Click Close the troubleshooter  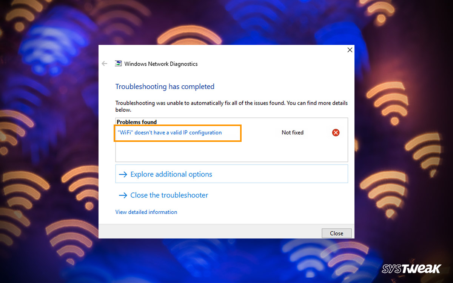169,195
